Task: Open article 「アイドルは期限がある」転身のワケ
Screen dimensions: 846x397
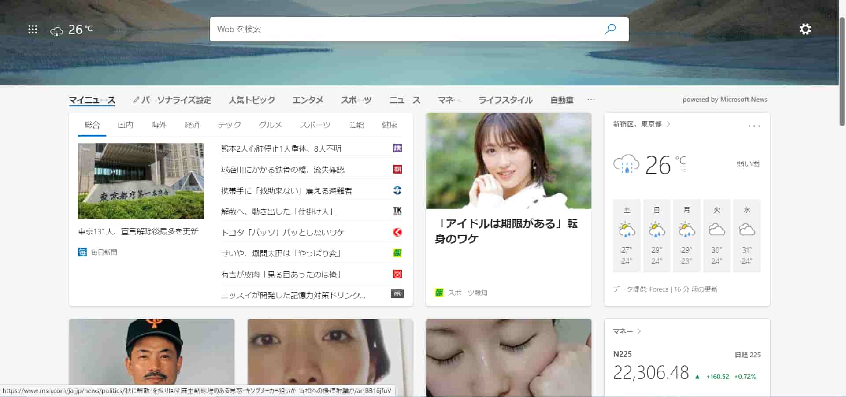Action: 506,231
